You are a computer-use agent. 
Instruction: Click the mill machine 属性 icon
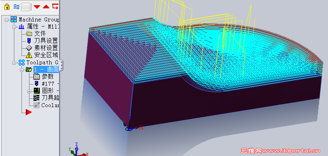click(x=21, y=27)
